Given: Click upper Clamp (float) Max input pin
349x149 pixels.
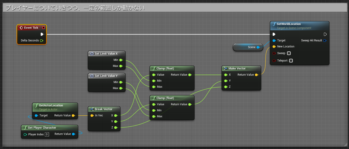Looking at the screenshot, I should (x=154, y=87).
